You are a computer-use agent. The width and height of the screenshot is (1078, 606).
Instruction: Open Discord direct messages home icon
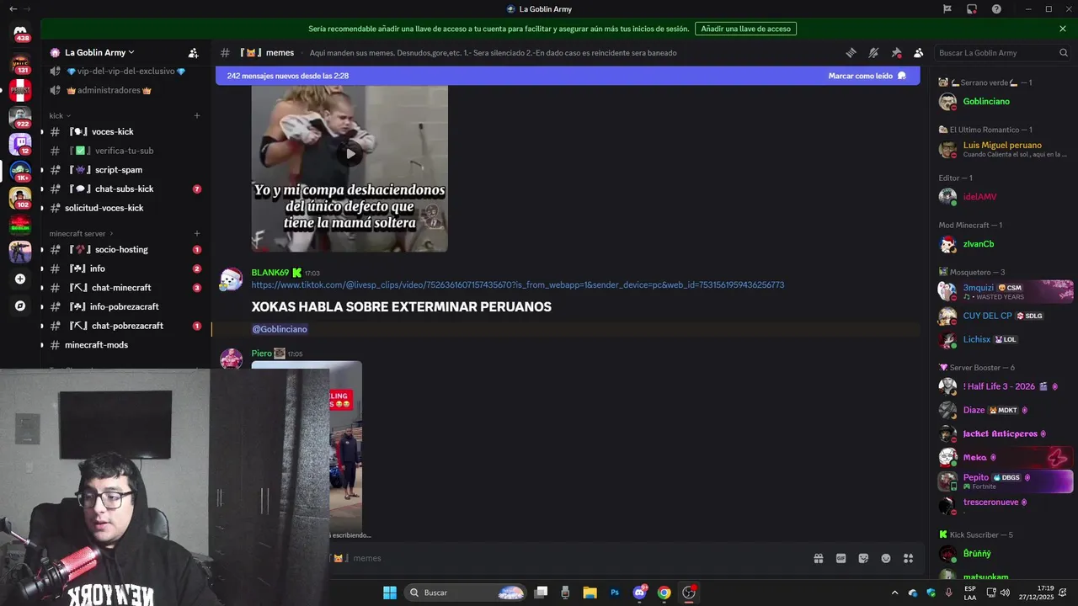[20, 34]
